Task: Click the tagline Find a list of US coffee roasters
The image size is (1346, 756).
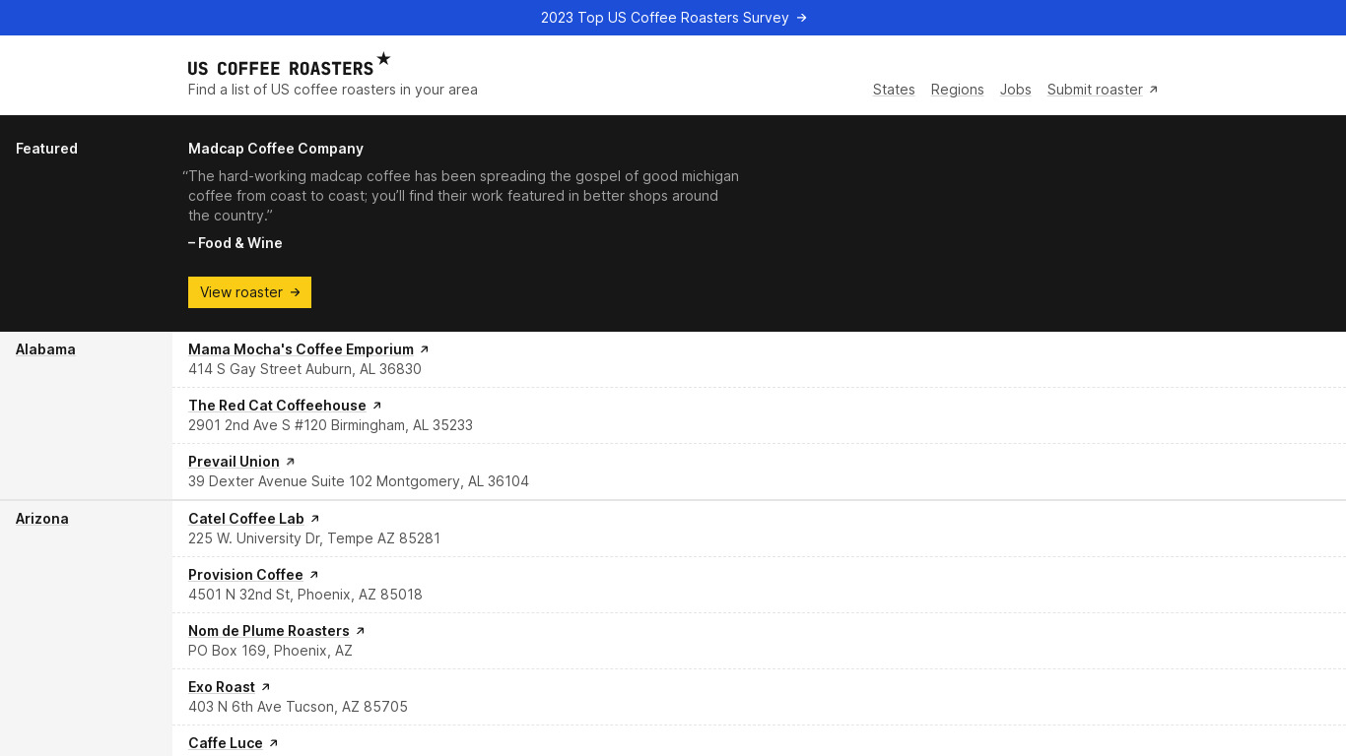Action: click(333, 90)
